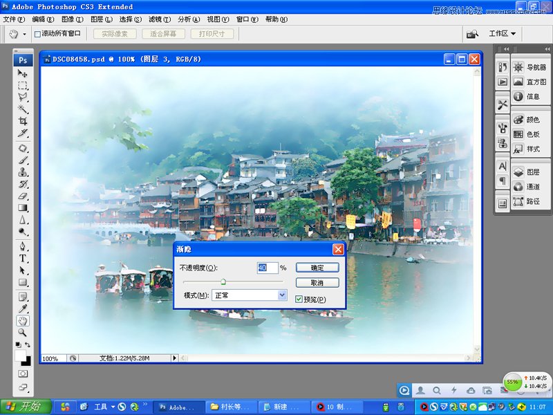Open the 导航器 (Navigator) panel
The height and width of the screenshot is (415, 553).
[x=532, y=67]
